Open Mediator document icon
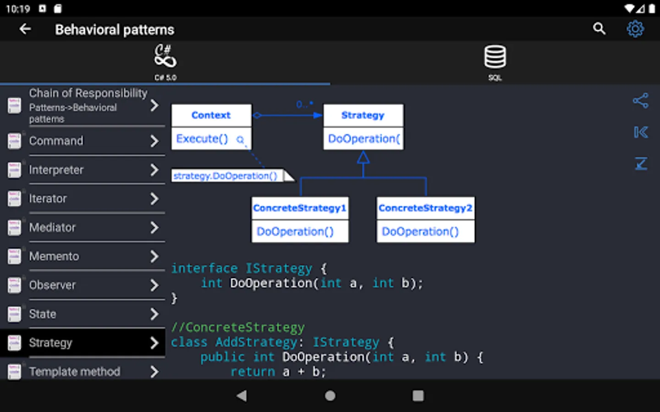The image size is (660, 412). coord(14,228)
